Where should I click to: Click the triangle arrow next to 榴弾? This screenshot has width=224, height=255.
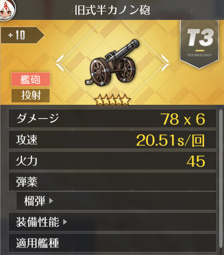pos(51,201)
